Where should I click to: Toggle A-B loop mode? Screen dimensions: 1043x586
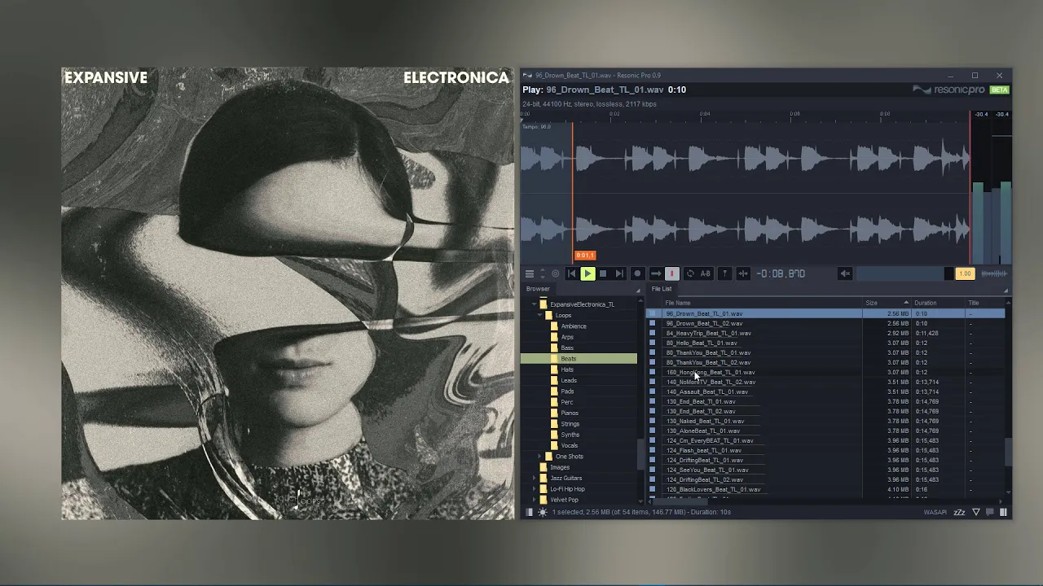pyautogui.click(x=706, y=274)
